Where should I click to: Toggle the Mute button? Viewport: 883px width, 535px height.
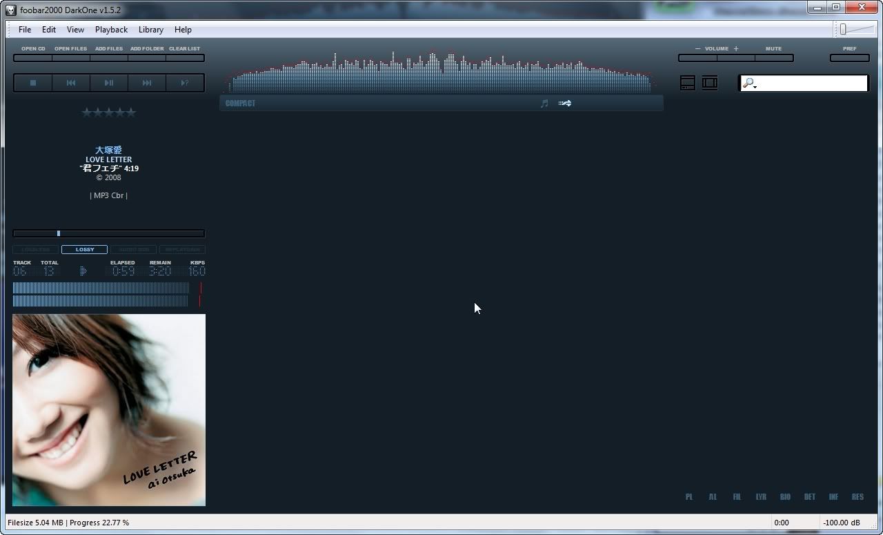pyautogui.click(x=773, y=58)
